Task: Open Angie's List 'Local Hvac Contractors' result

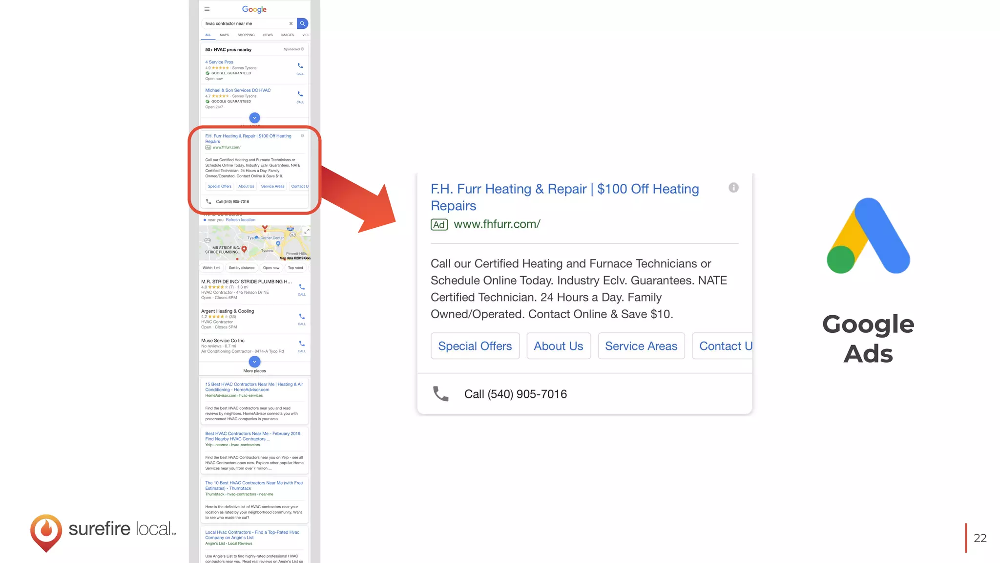Action: (x=252, y=535)
